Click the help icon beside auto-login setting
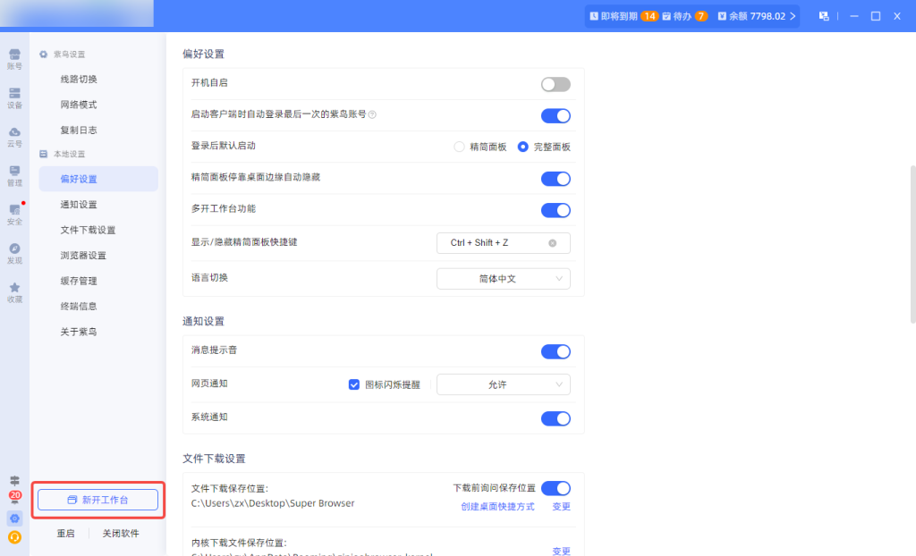Image resolution: width=916 pixels, height=556 pixels. click(x=372, y=114)
